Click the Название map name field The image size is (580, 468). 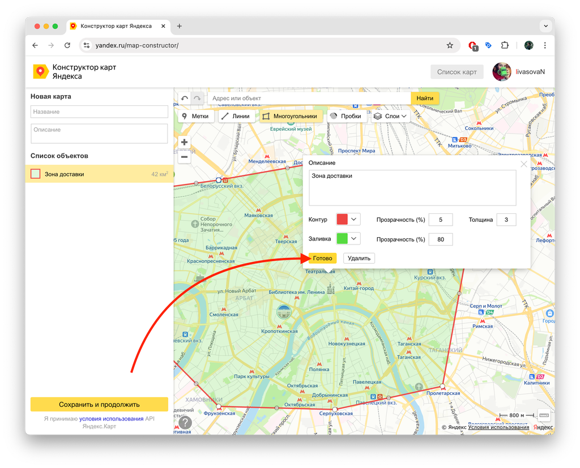tap(99, 111)
